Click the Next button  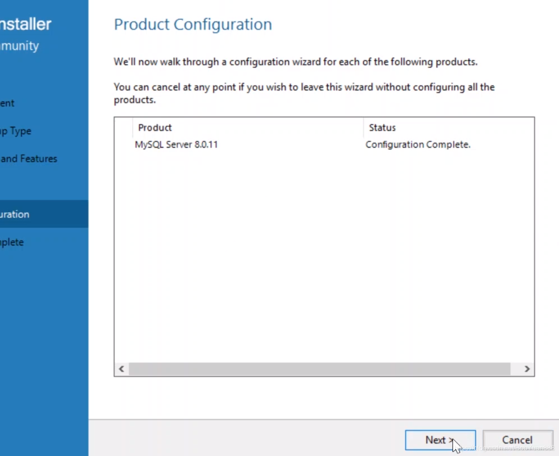click(440, 440)
